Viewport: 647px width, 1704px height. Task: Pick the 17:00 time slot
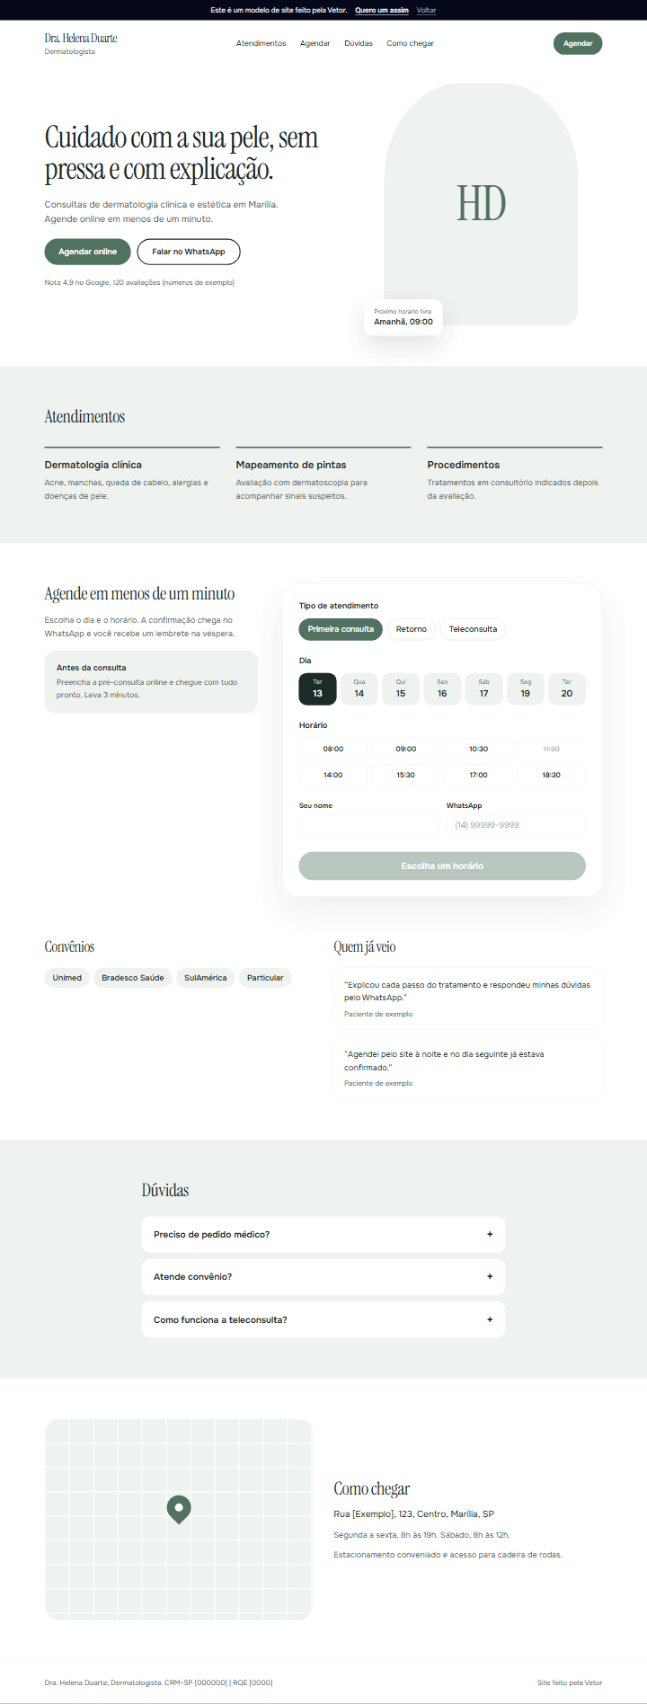pos(479,775)
